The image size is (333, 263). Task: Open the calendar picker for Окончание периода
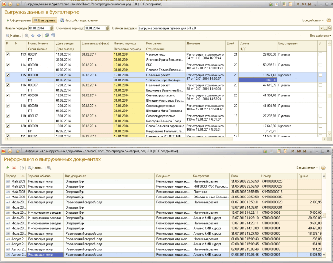point(108,28)
